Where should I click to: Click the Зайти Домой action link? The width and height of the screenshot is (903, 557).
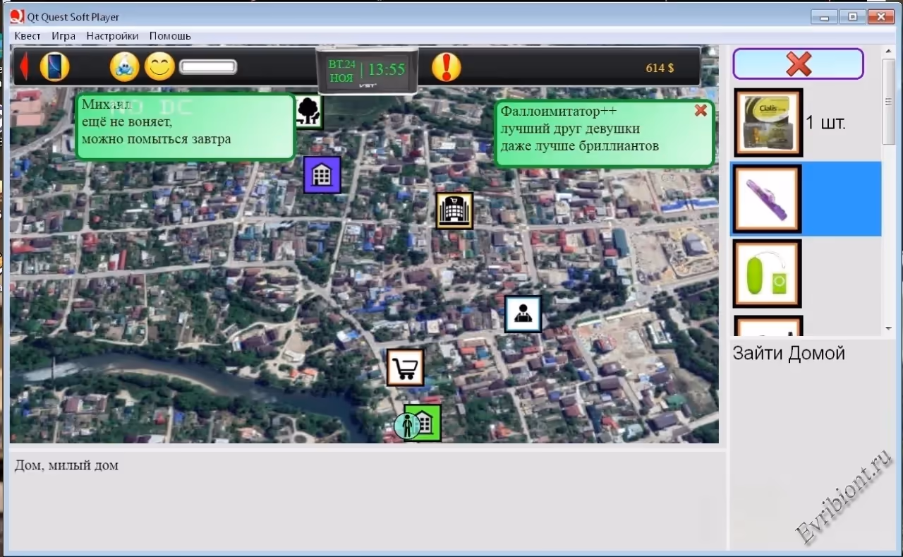788,353
